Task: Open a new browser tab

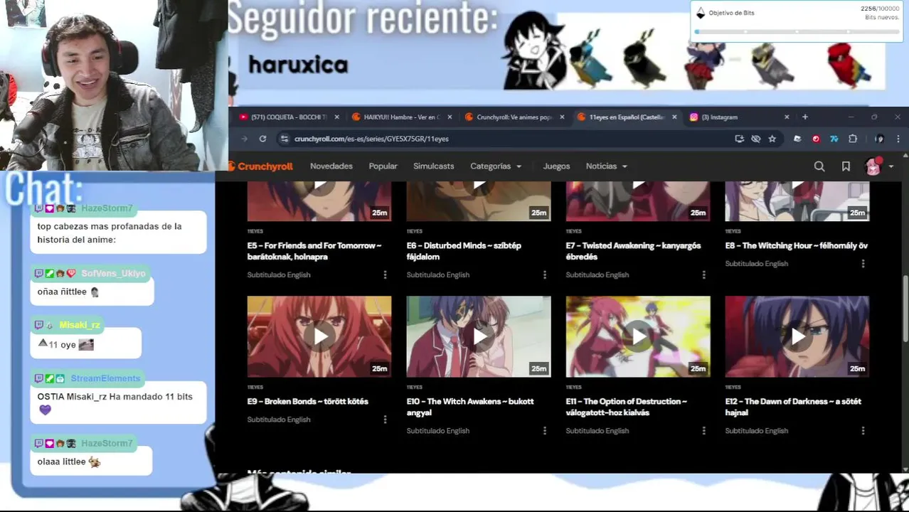Action: (805, 117)
